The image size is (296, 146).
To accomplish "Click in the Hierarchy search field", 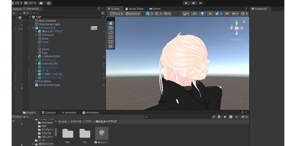I will (x=66, y=13).
